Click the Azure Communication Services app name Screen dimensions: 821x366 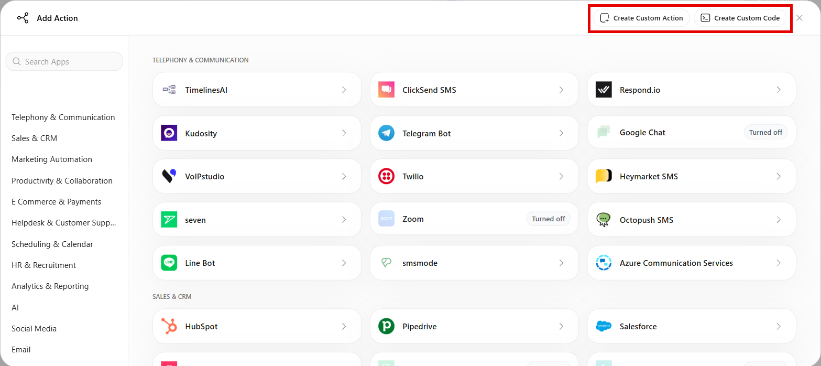pyautogui.click(x=676, y=263)
